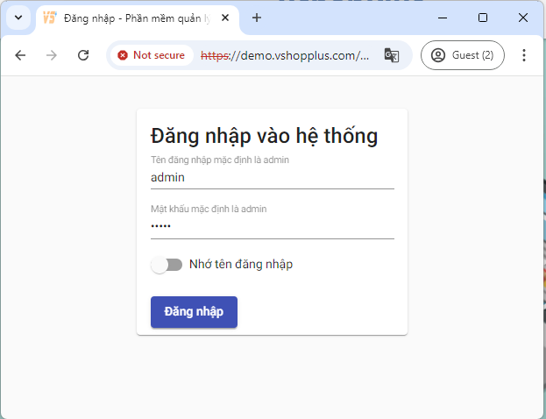Open the Chrome three-dot menu
This screenshot has width=546, height=419.
[524, 55]
